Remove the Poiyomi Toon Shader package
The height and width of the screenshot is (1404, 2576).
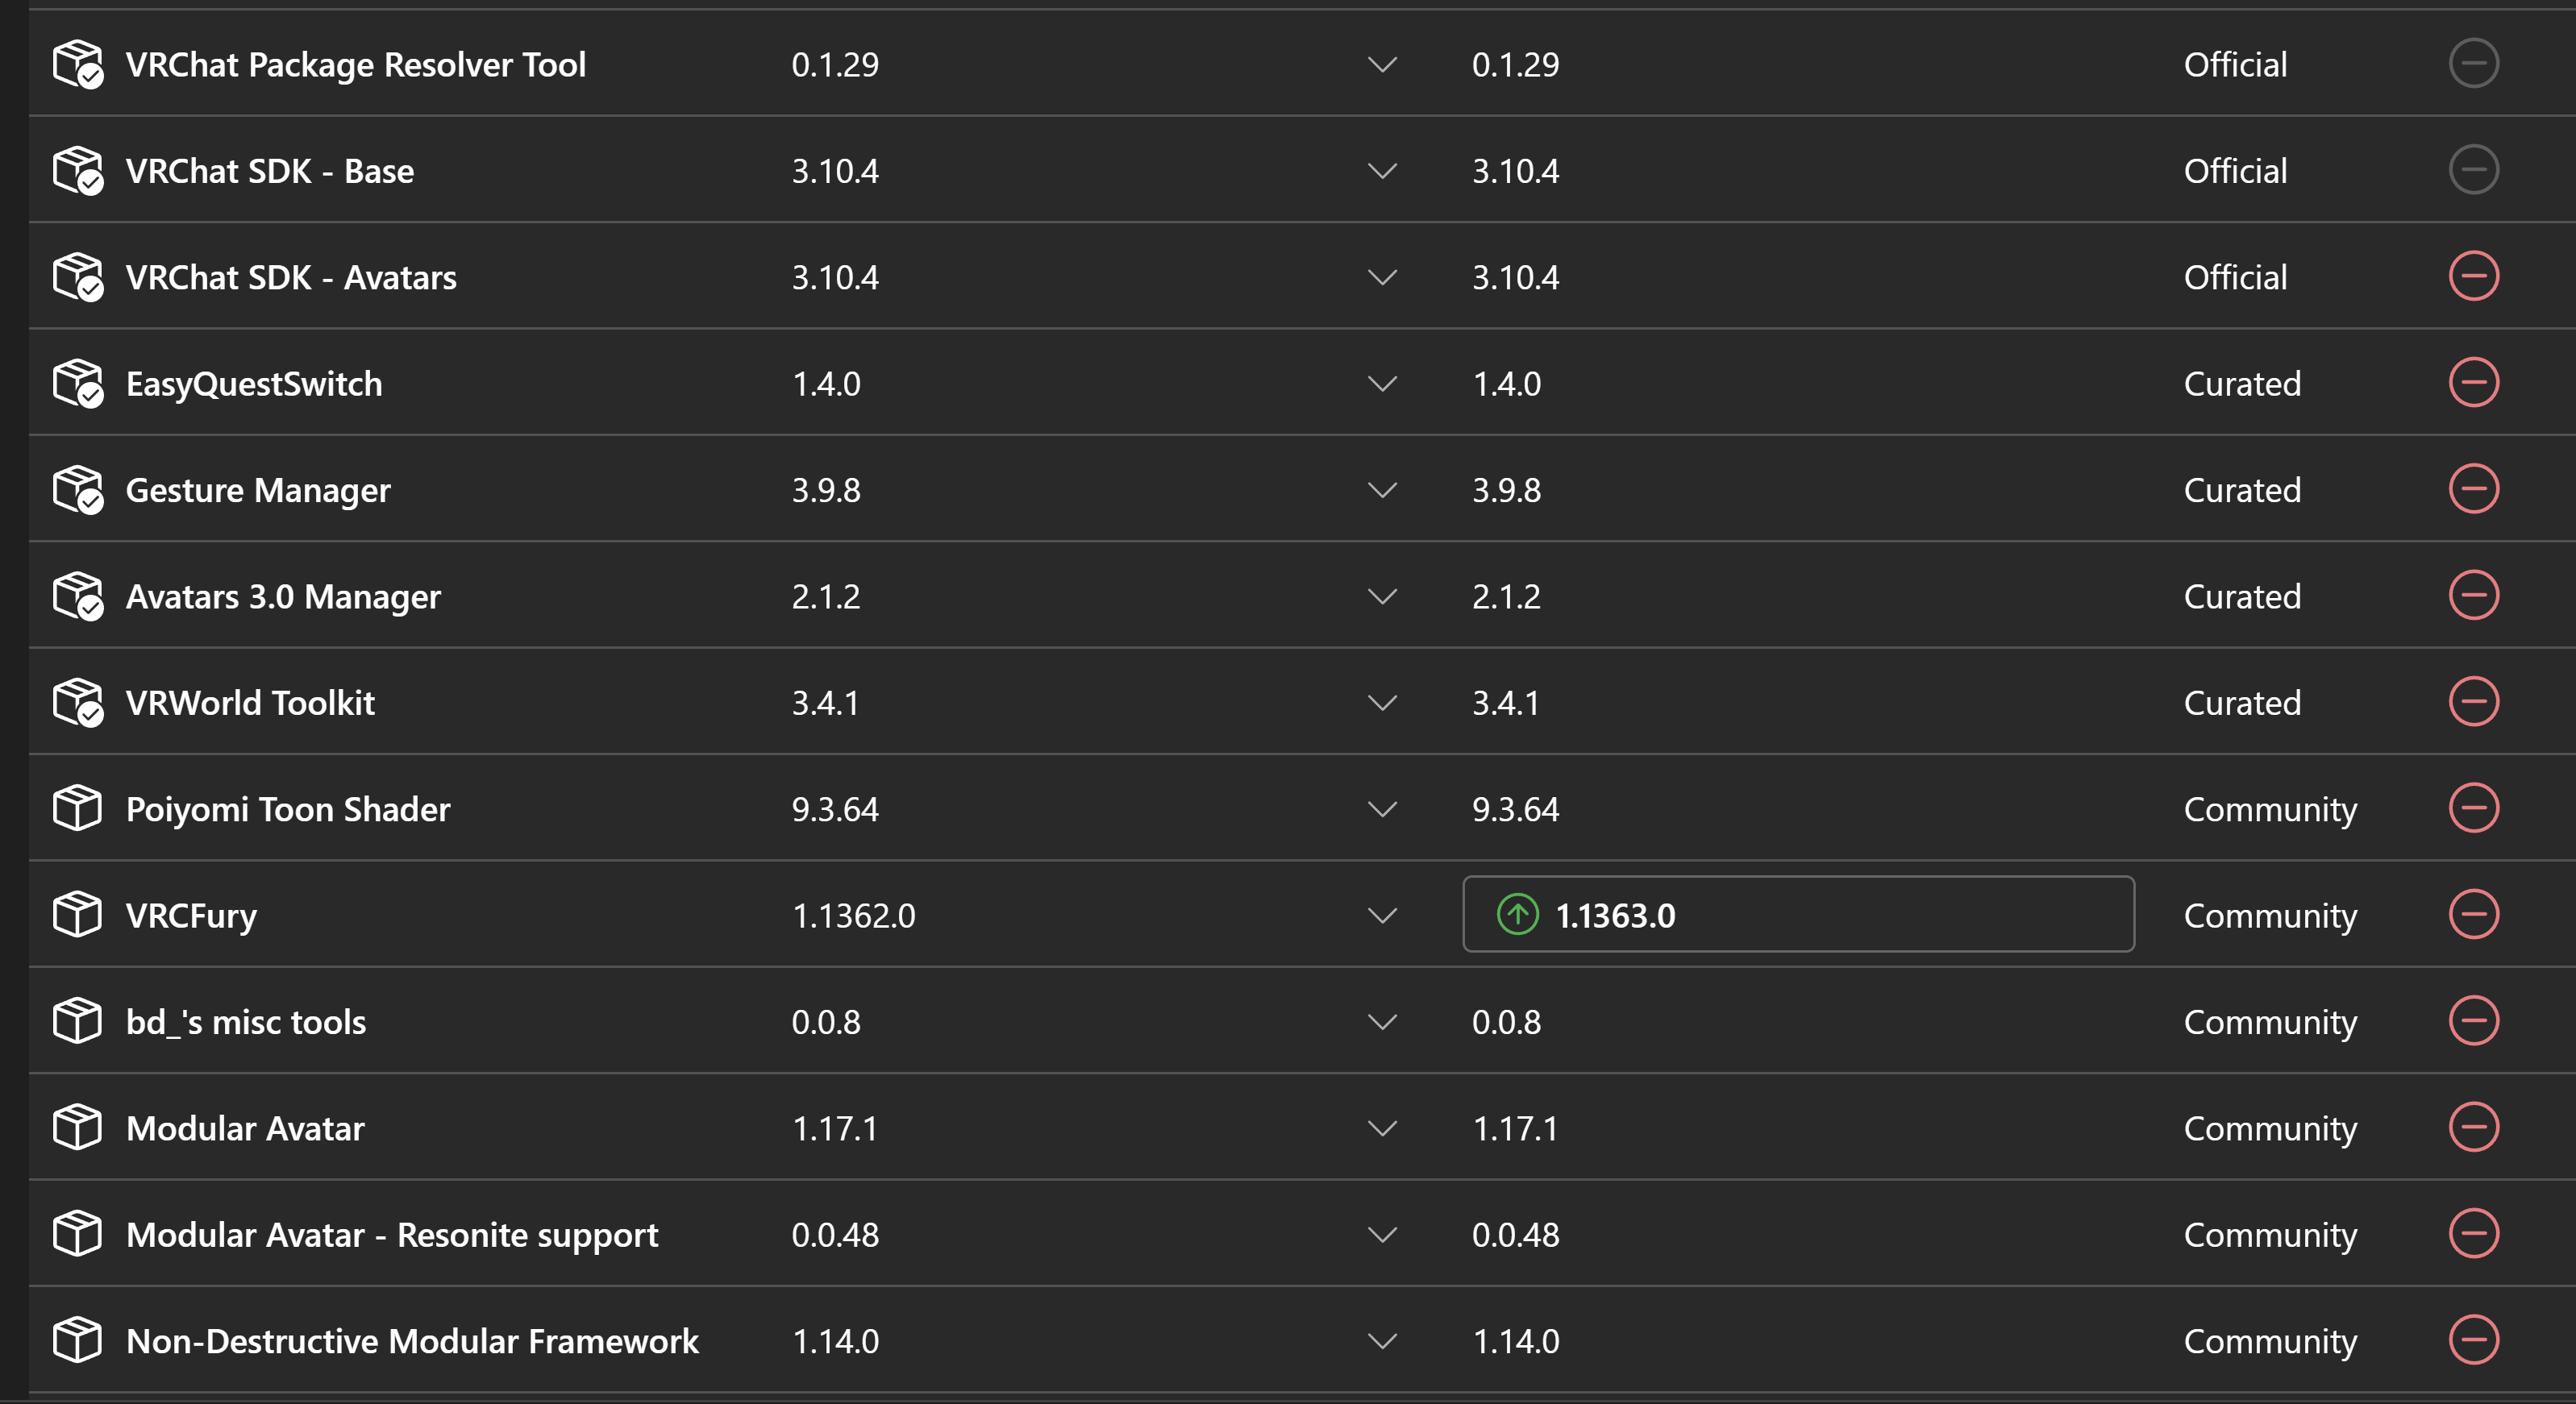pos(2473,808)
